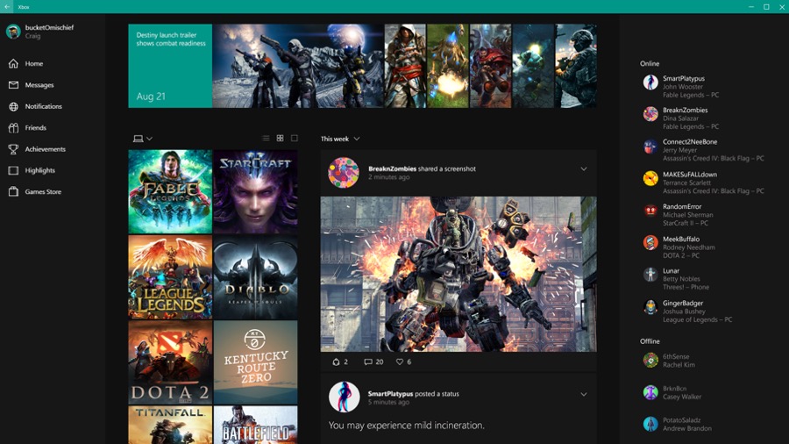Click PotatoSaladz offline friend avatar
The width and height of the screenshot is (789, 444).
point(650,424)
